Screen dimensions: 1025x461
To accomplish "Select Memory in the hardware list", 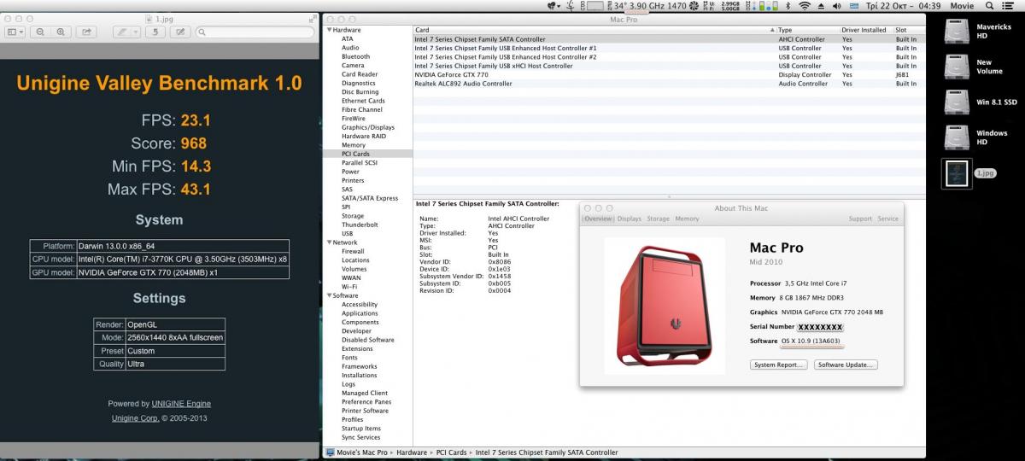I will (x=354, y=145).
